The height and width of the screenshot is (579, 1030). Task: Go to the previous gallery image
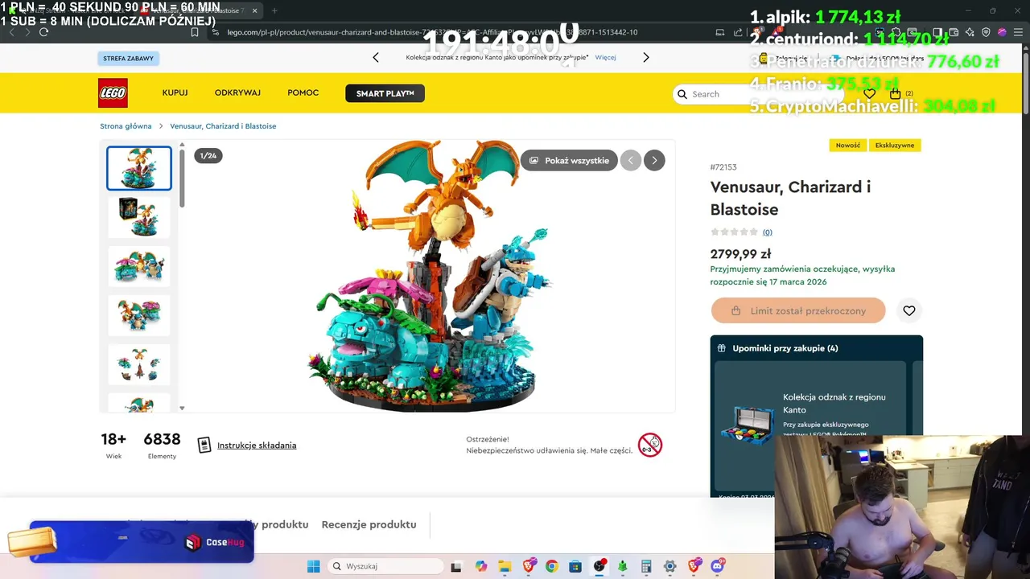click(631, 160)
